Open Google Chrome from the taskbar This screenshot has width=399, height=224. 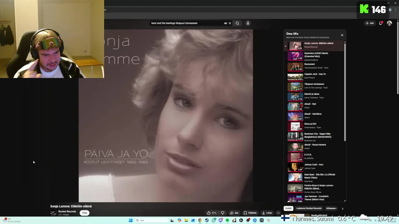[x=200, y=220]
